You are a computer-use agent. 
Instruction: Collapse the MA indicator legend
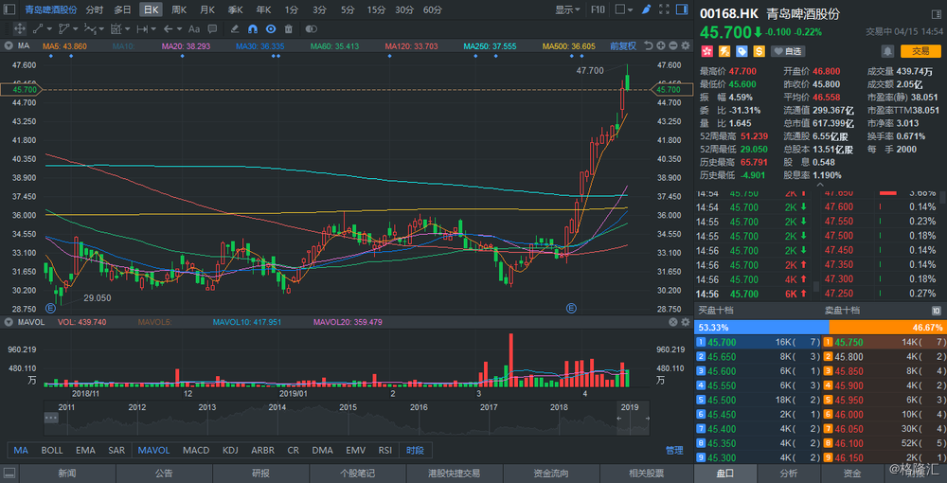(7, 45)
